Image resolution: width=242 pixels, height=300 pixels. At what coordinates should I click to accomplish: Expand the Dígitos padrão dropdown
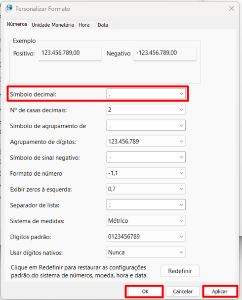[x=146, y=237]
